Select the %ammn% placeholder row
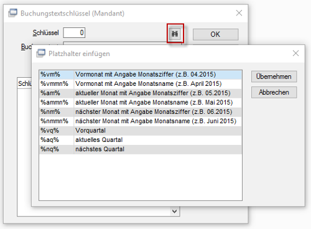Screen dimensions: 311x229 pyautogui.click(x=141, y=103)
